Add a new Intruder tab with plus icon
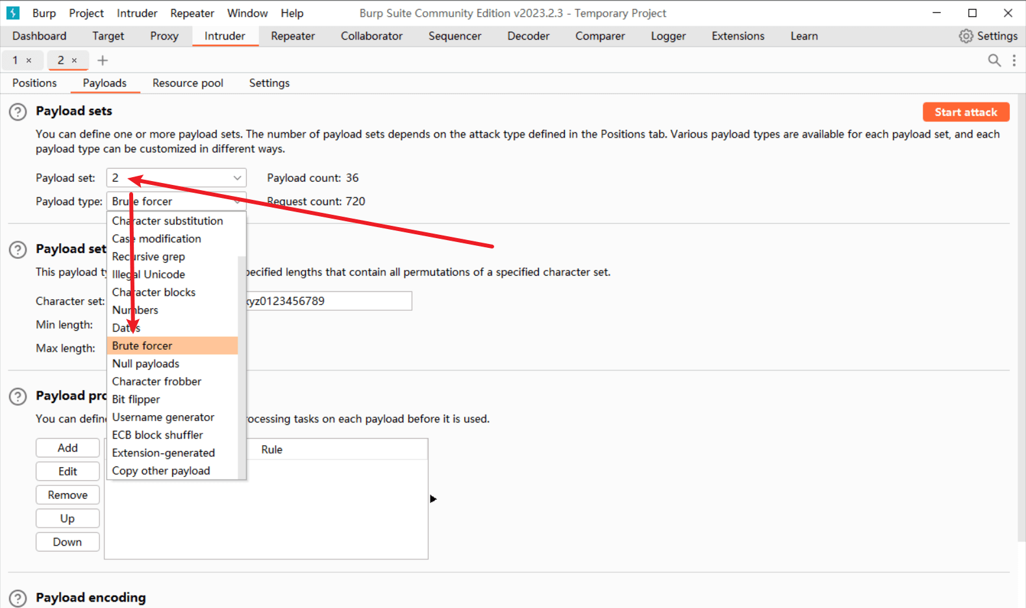The image size is (1026, 608). [103, 60]
